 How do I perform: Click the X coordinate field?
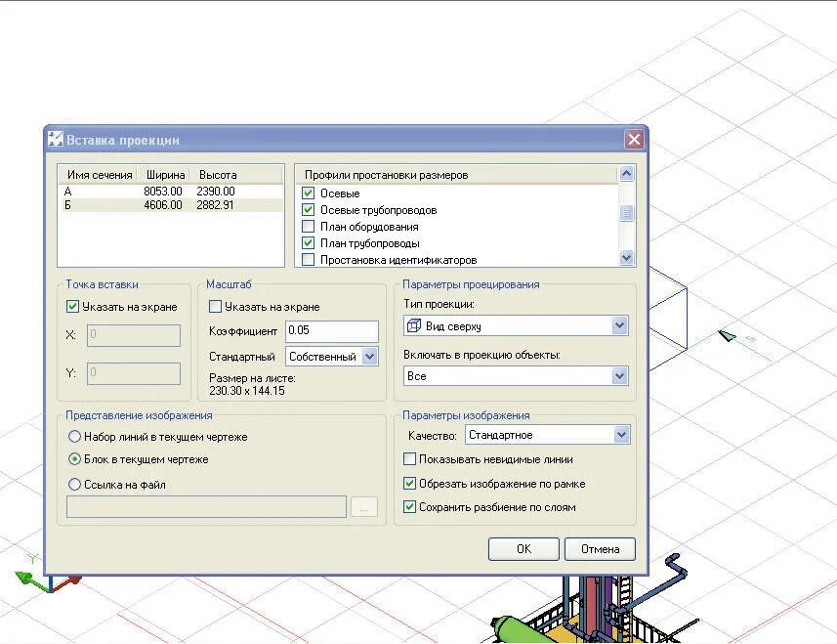[134, 335]
